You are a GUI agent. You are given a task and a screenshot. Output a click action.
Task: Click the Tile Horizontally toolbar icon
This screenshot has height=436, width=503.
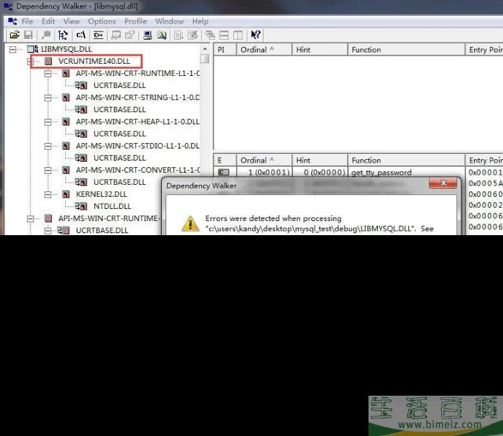(x=224, y=35)
